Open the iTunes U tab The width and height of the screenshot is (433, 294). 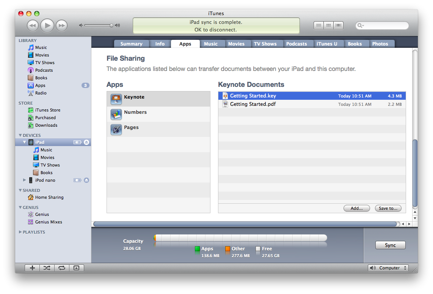(x=327, y=44)
